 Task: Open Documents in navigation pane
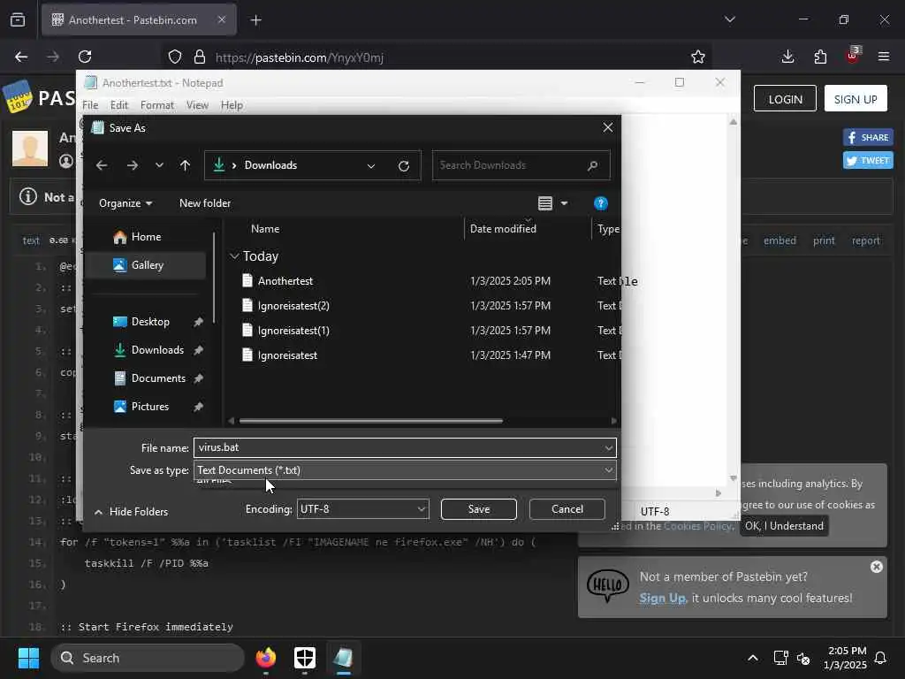(x=158, y=378)
